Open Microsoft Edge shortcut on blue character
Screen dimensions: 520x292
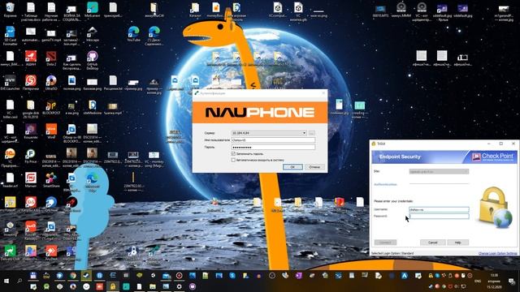[x=92, y=182]
